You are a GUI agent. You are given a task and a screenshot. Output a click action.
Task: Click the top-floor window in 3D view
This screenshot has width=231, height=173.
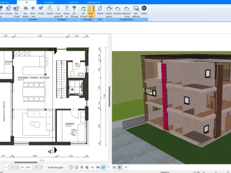208,73
